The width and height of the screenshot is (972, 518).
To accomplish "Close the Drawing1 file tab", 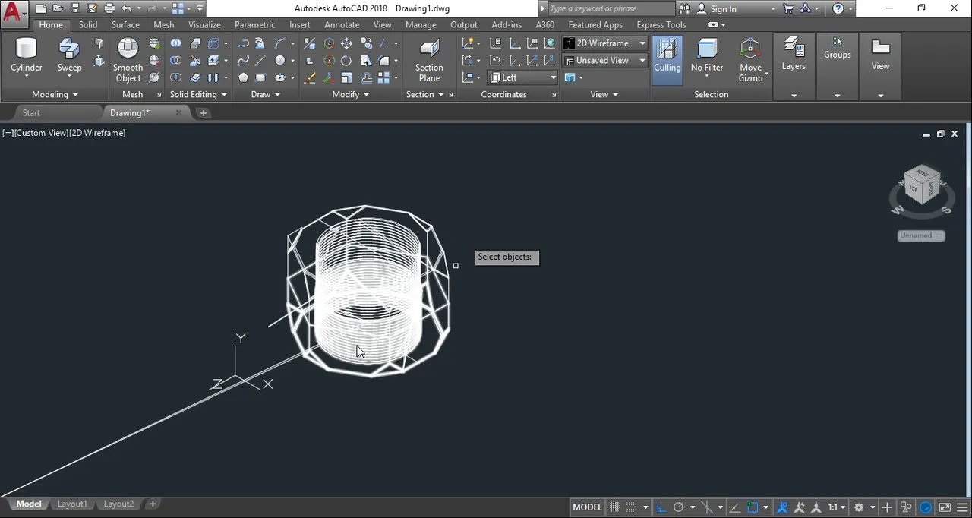I will point(179,113).
